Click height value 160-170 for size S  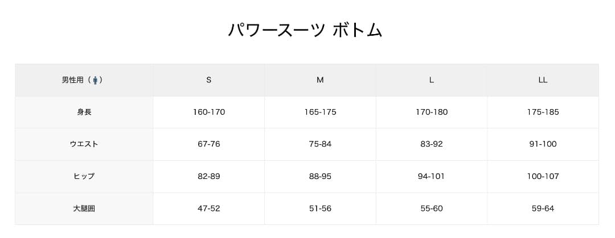209,112
